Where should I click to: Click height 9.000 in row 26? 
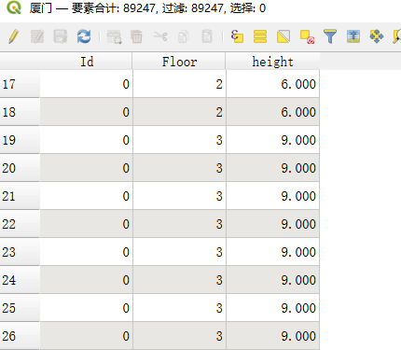point(273,336)
